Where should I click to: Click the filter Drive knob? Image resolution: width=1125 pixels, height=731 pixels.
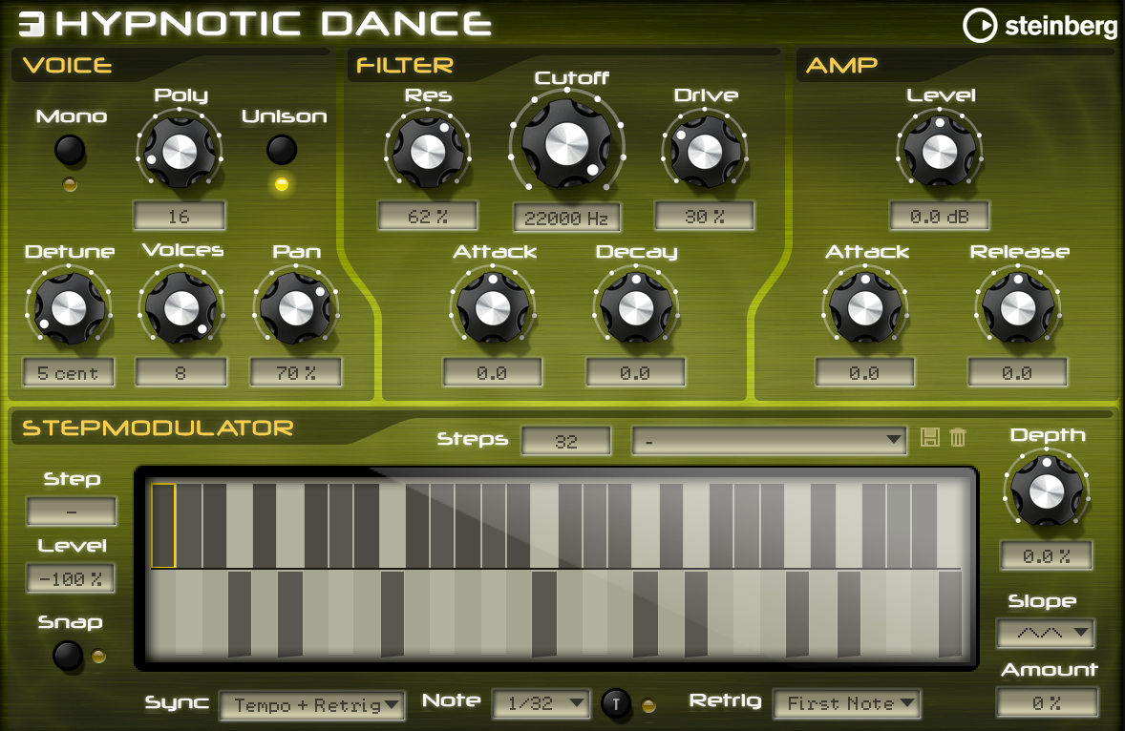[x=705, y=152]
